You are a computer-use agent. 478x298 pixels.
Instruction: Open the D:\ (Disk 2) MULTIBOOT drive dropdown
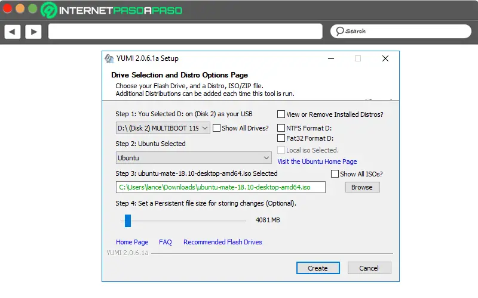163,128
